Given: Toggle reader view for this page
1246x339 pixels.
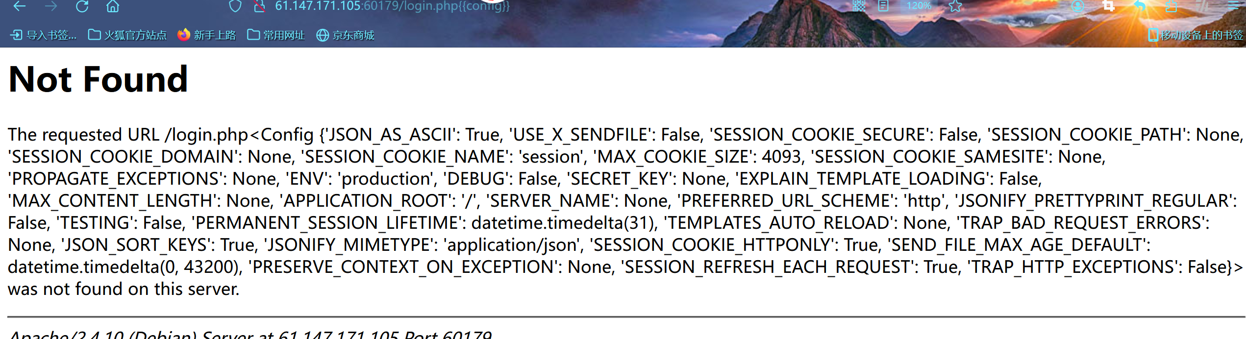Looking at the screenshot, I should (883, 6).
